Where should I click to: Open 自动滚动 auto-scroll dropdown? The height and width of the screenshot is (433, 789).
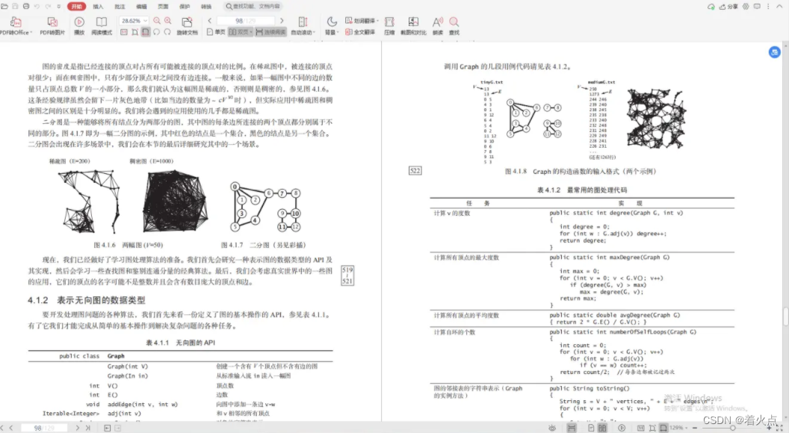coord(303,26)
